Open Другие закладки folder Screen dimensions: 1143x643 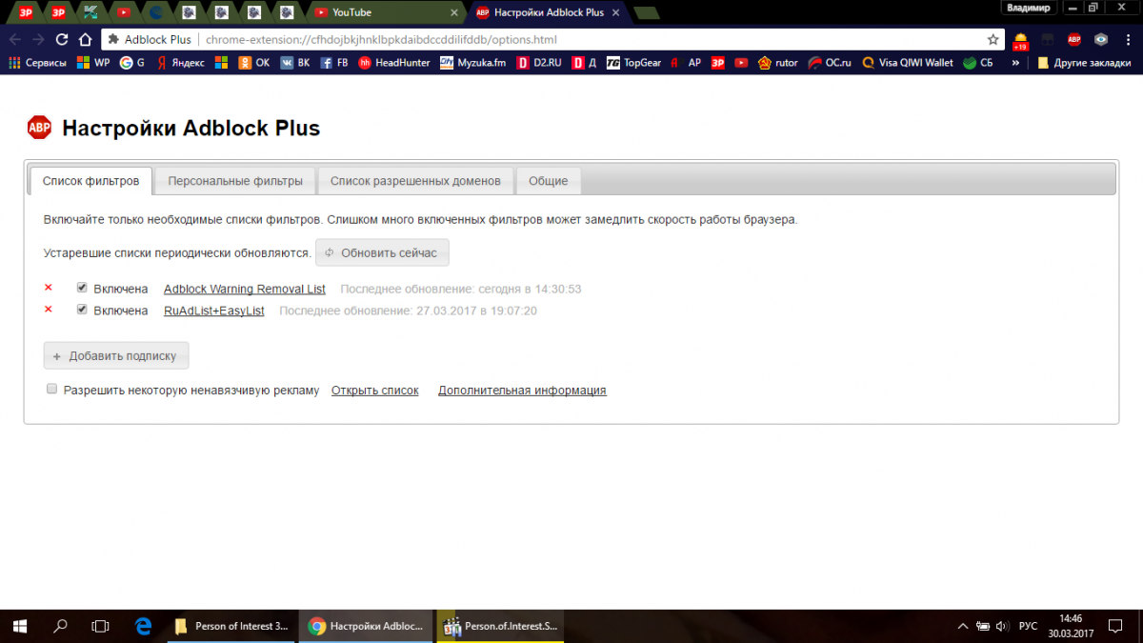(x=1084, y=63)
